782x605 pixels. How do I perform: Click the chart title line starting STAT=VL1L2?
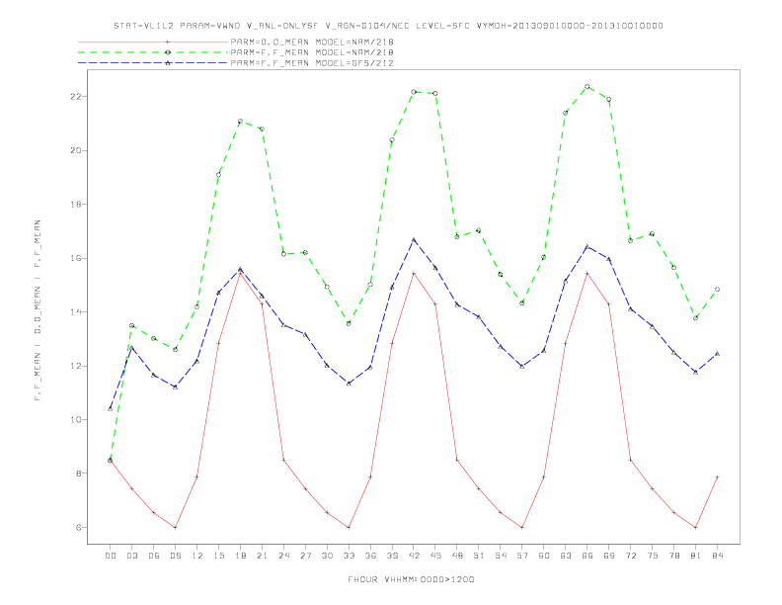point(388,26)
